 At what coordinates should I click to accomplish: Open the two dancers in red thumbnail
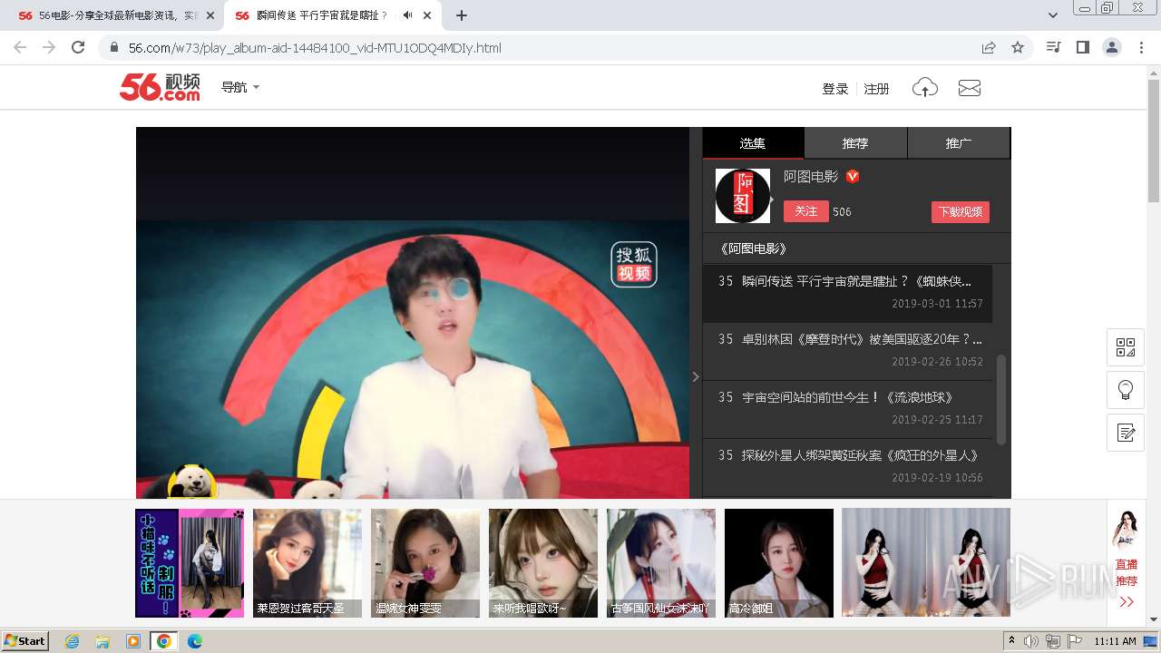point(926,563)
